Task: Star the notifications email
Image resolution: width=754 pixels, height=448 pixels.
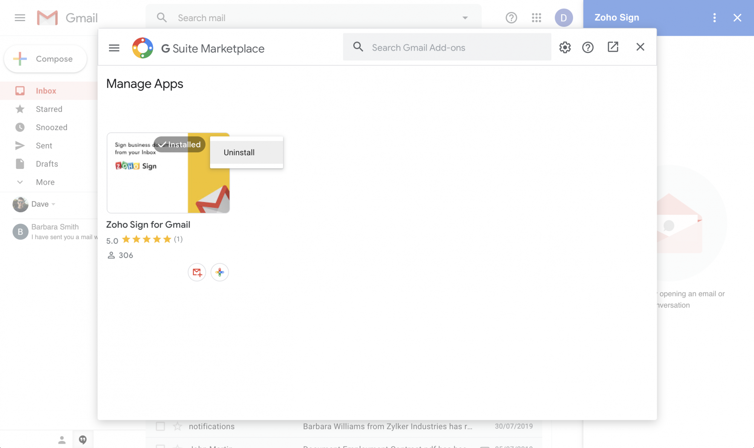Action: (177, 426)
